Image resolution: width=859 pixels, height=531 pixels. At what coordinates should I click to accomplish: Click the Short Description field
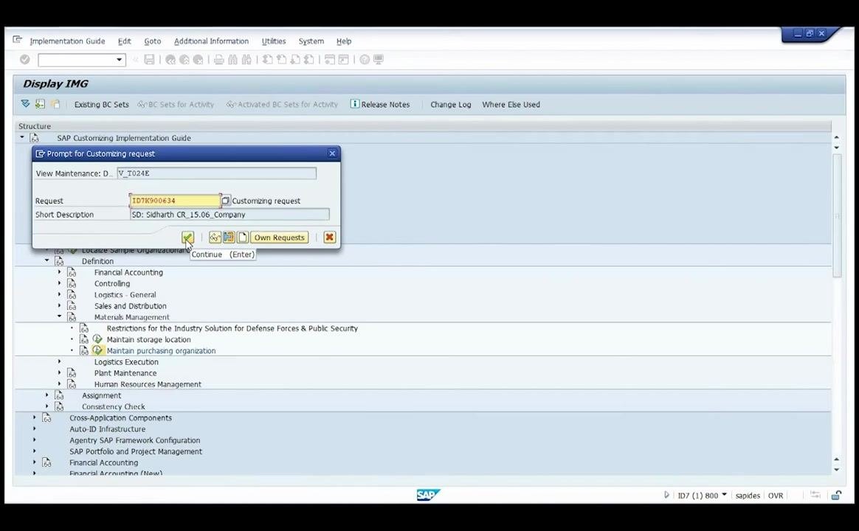point(230,215)
